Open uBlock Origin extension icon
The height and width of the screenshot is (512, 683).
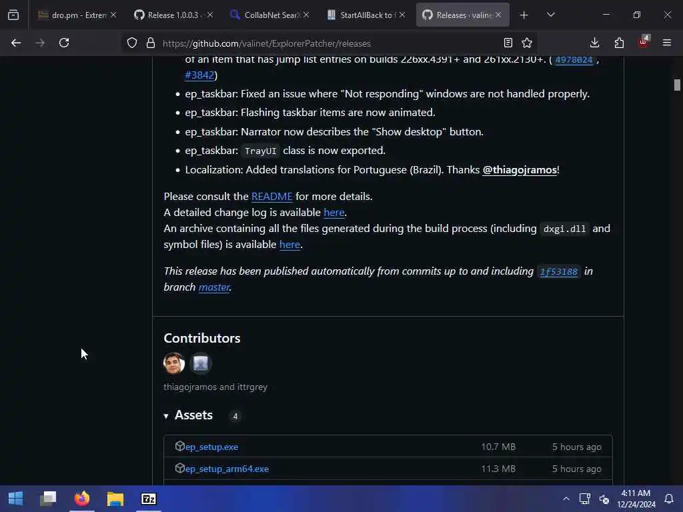tap(644, 42)
